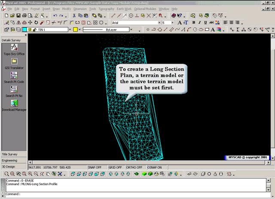275x199 pixels.
Task: Open the Engineering panel section
Action: coord(14,160)
